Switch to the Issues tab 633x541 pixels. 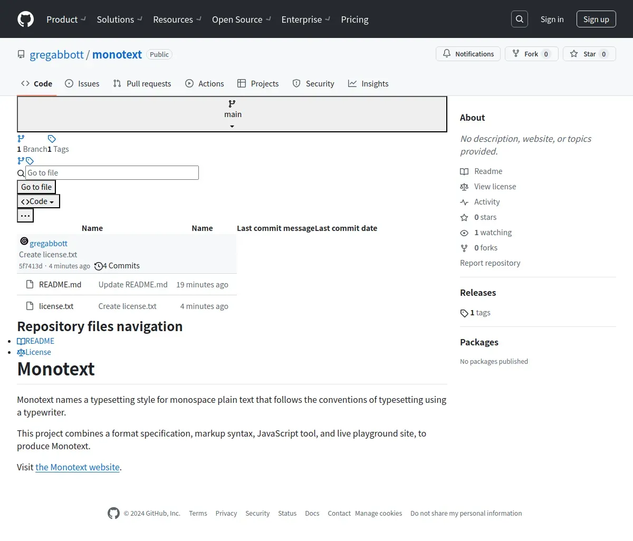[82, 83]
